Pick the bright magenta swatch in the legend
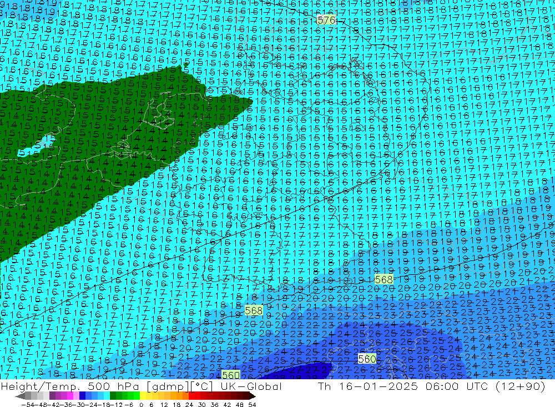Viewport: 555px width, 407px height. click(70, 396)
